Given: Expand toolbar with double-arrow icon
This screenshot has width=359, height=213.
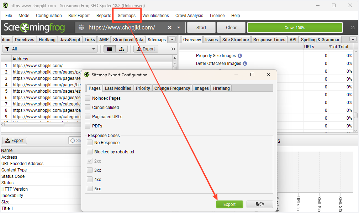Looking at the screenshot, I should point(353,28).
